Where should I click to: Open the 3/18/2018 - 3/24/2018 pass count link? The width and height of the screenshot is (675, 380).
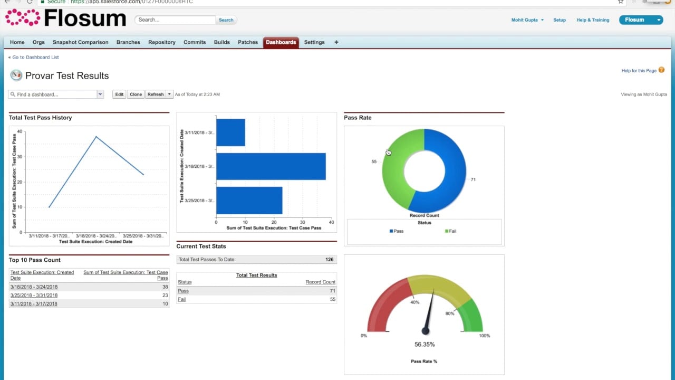(34, 287)
